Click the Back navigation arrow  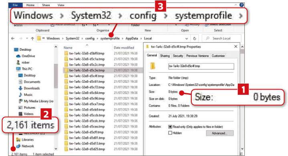(x=13, y=38)
